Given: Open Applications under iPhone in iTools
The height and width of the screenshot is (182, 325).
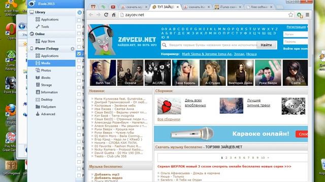Looking at the screenshot, I should (x=50, y=56).
